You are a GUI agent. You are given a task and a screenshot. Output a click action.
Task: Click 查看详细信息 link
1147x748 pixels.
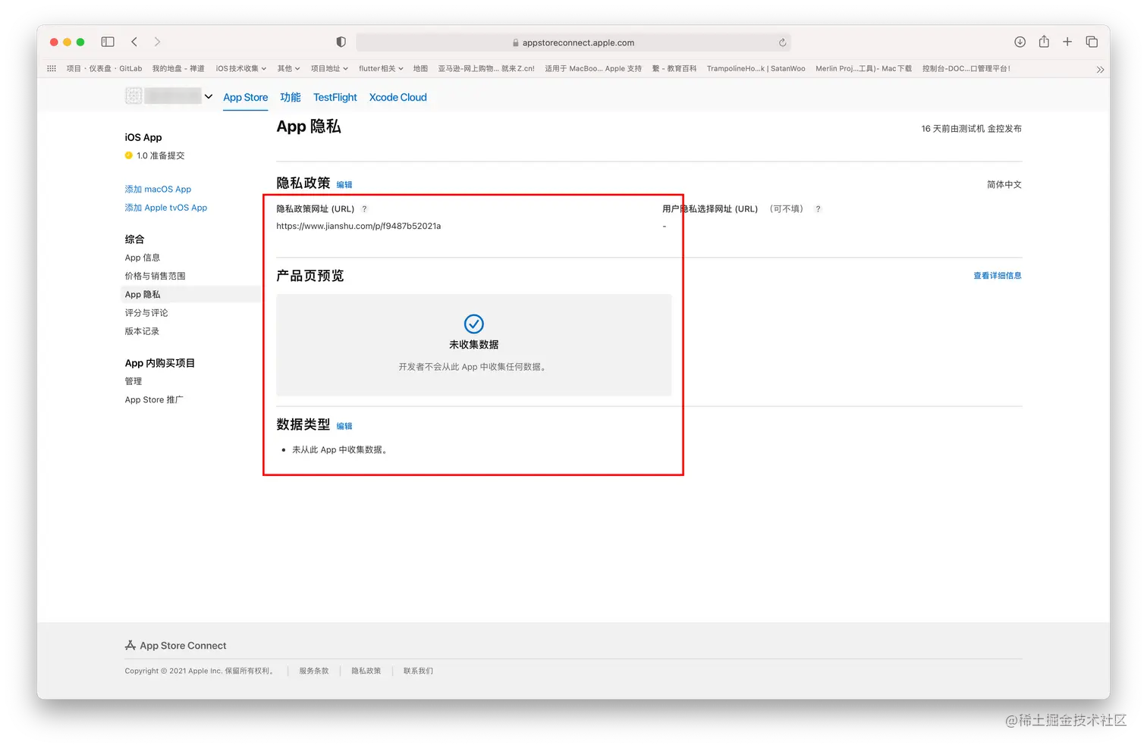click(998, 276)
